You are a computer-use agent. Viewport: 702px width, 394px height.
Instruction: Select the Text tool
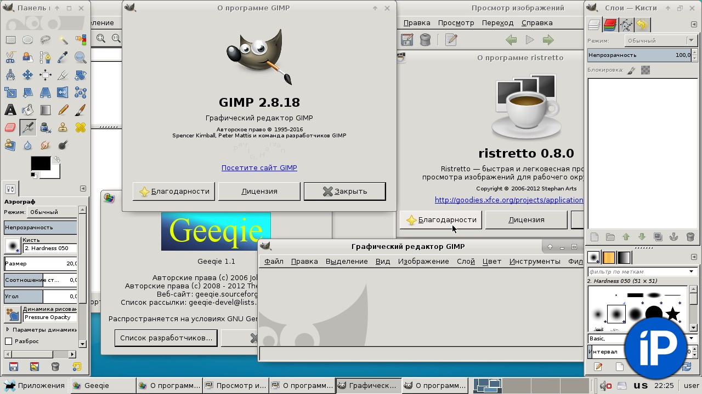click(x=10, y=110)
